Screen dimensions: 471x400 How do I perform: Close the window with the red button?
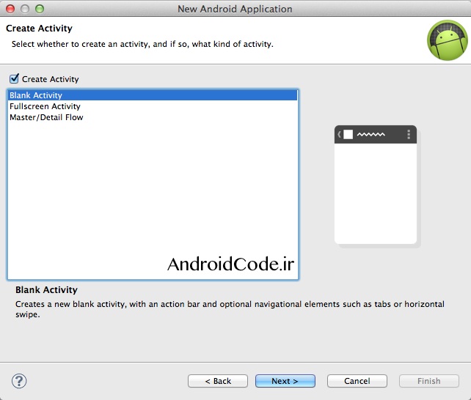tap(10, 9)
